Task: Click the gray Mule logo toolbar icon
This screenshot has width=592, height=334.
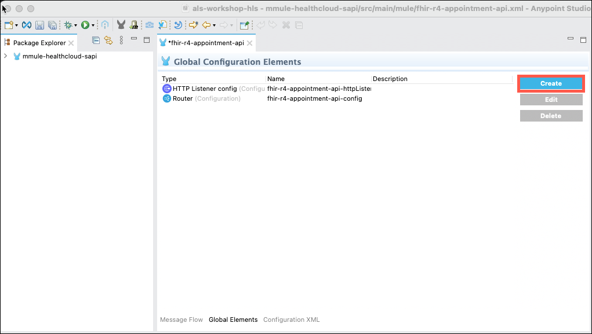Action: click(121, 25)
